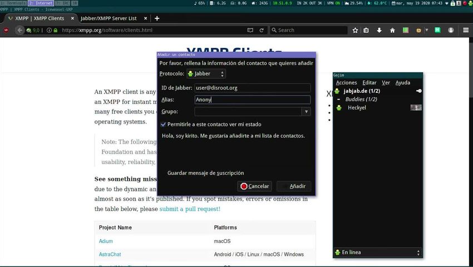Switch to workspace '2: Internet'
473x267 pixels.
click(41, 3)
